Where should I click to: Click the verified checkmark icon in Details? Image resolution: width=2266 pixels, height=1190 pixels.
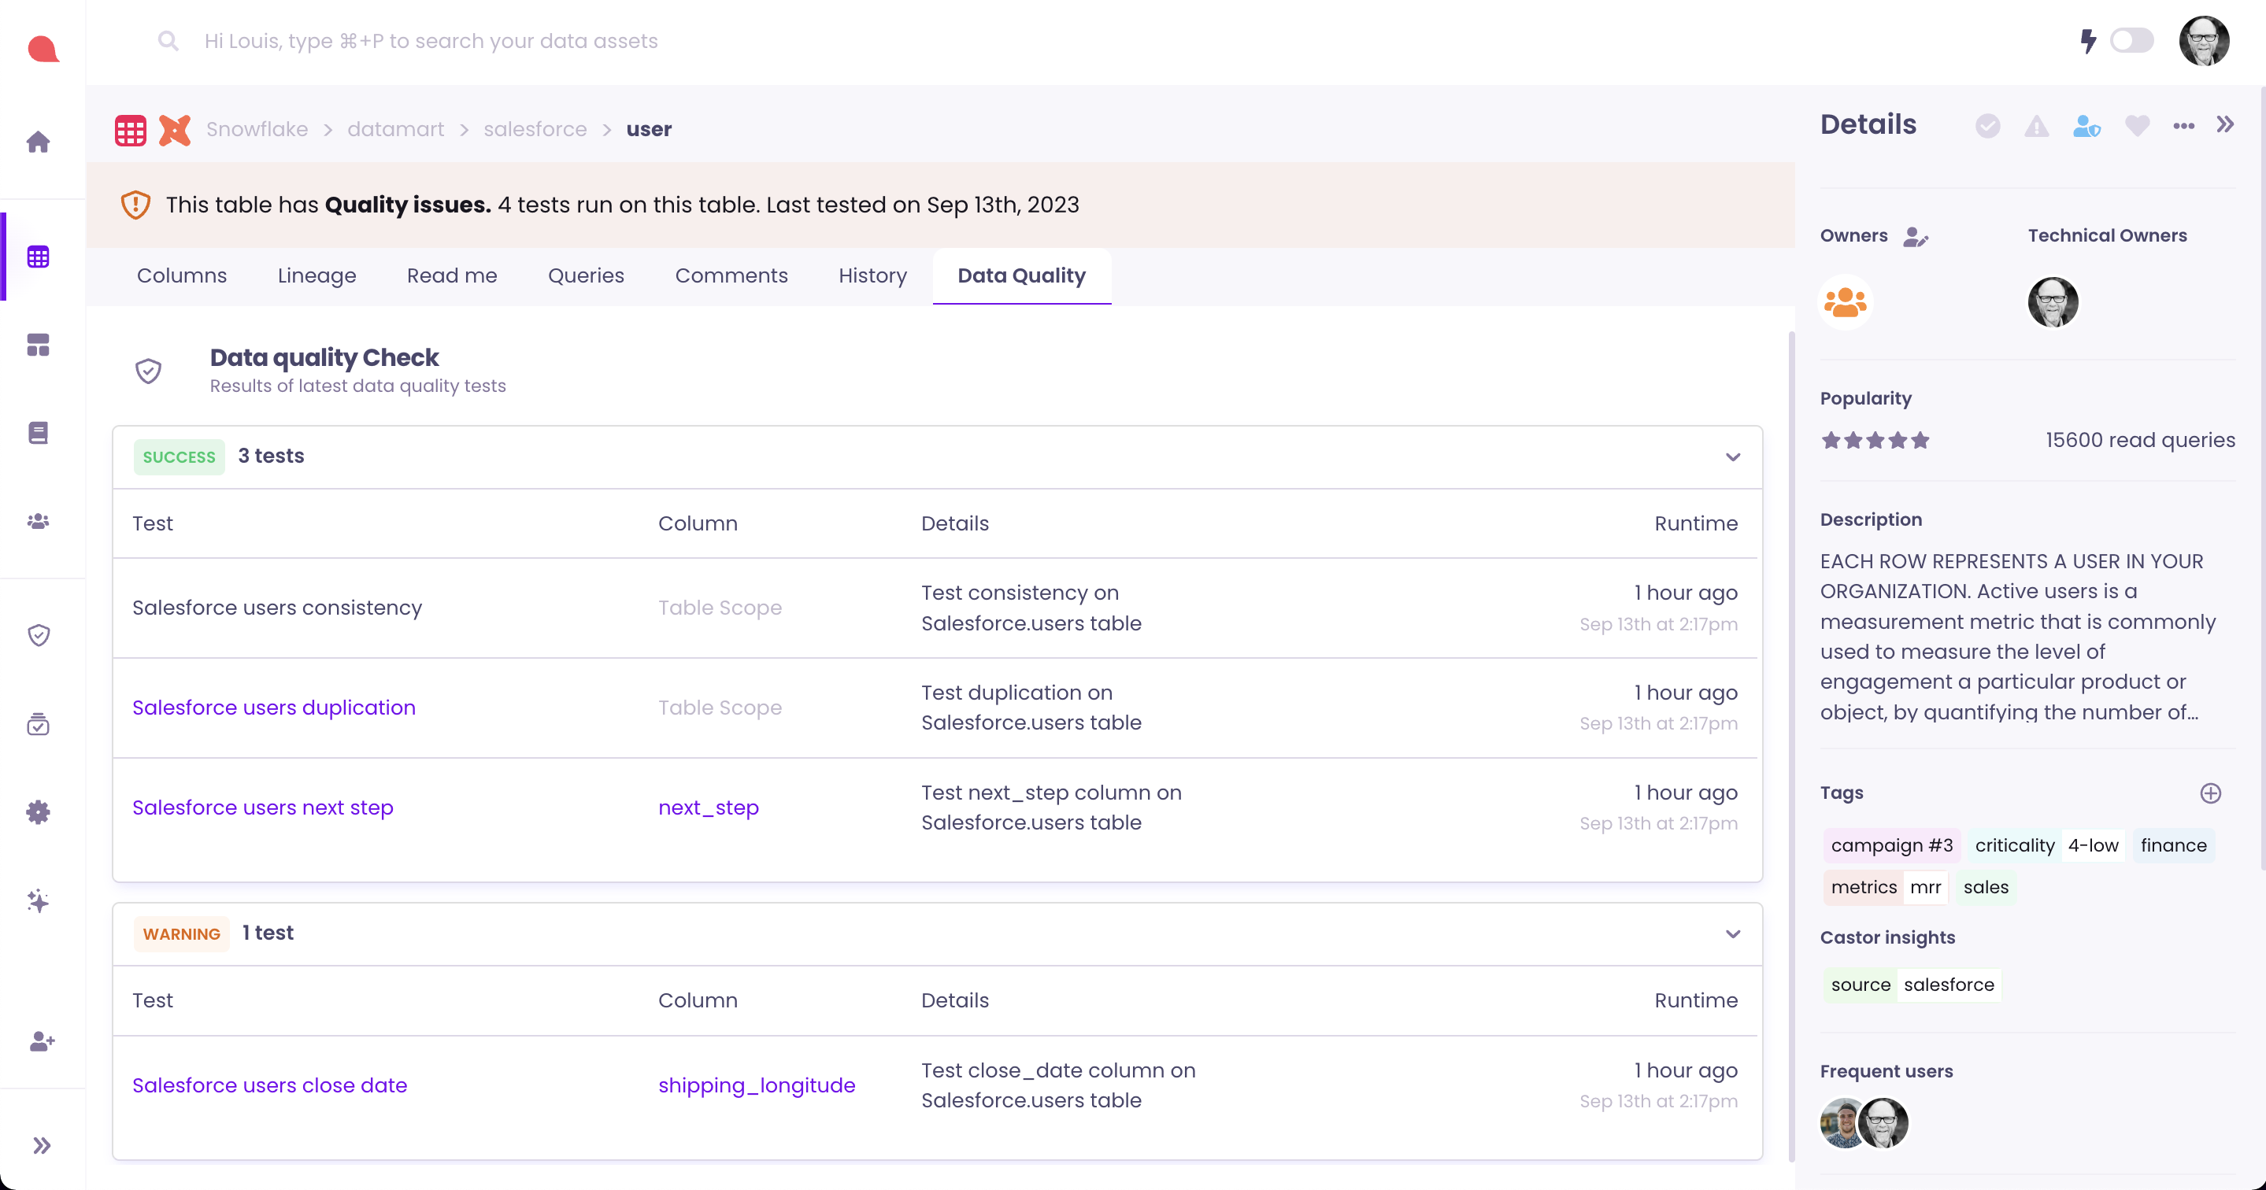pos(1987,126)
